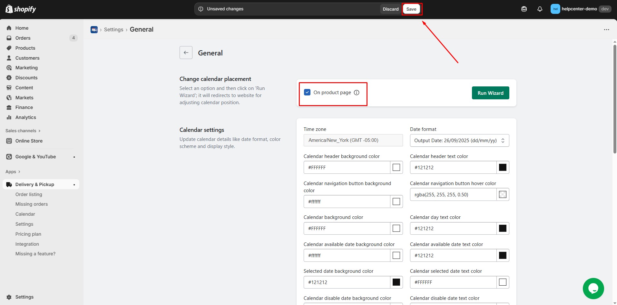Screen dimensions: 617x305
Task: Open Shopify Inbox icon in top bar
Action: (524, 9)
